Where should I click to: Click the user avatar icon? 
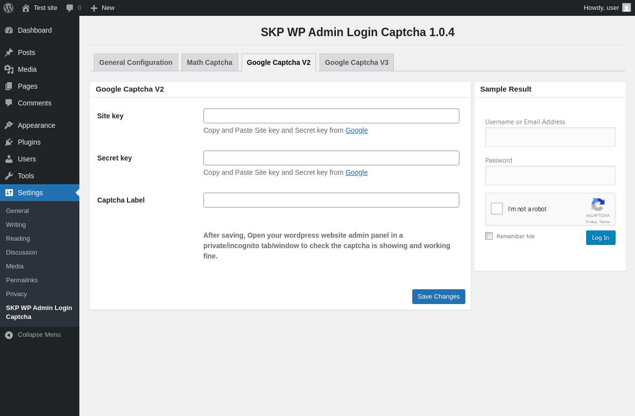tap(627, 7)
